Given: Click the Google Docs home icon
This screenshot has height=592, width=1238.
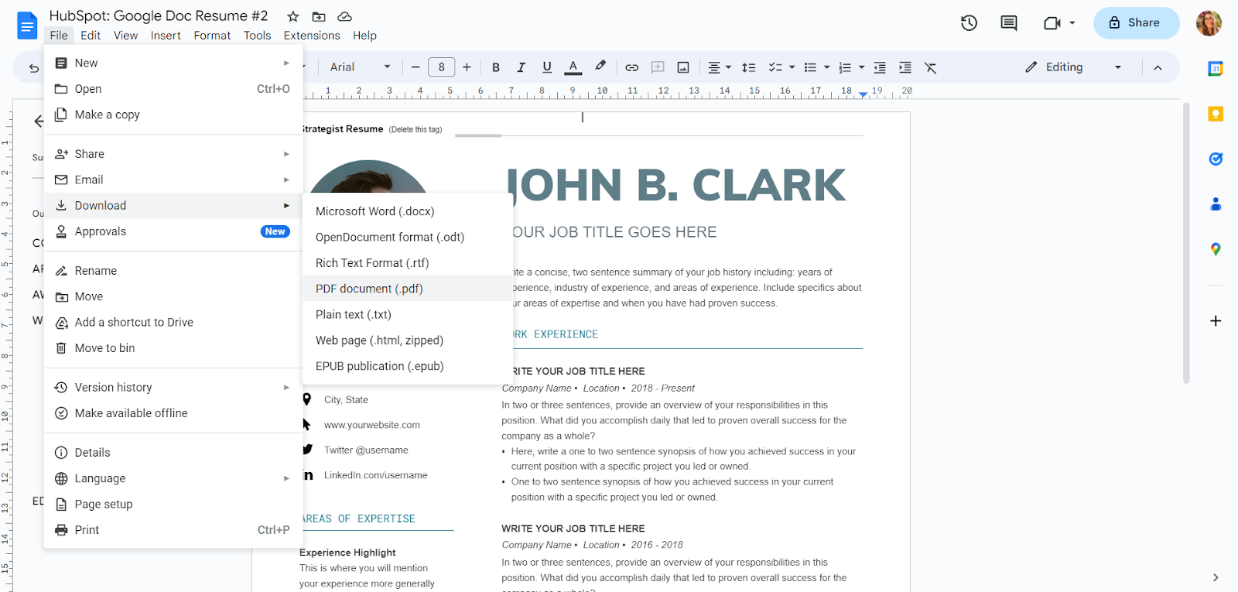Looking at the screenshot, I should click(x=27, y=26).
